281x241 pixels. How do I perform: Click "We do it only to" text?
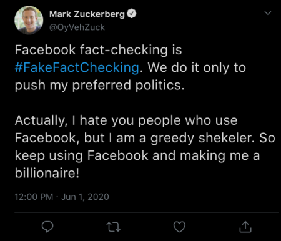pos(197,67)
